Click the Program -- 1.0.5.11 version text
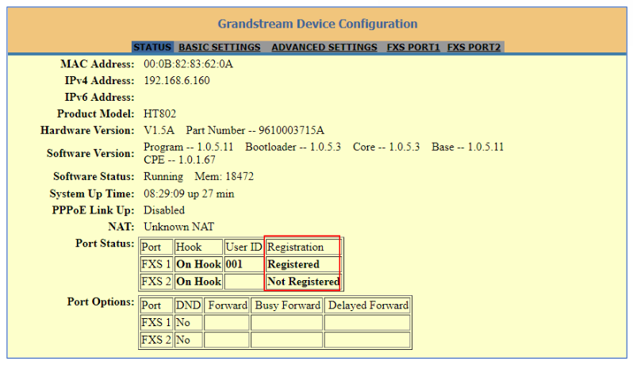Viewport: 633px width, 365px height. (x=189, y=147)
